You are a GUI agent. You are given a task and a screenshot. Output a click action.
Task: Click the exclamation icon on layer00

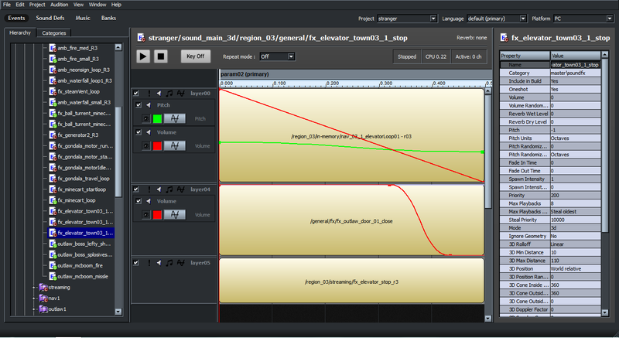click(x=149, y=93)
